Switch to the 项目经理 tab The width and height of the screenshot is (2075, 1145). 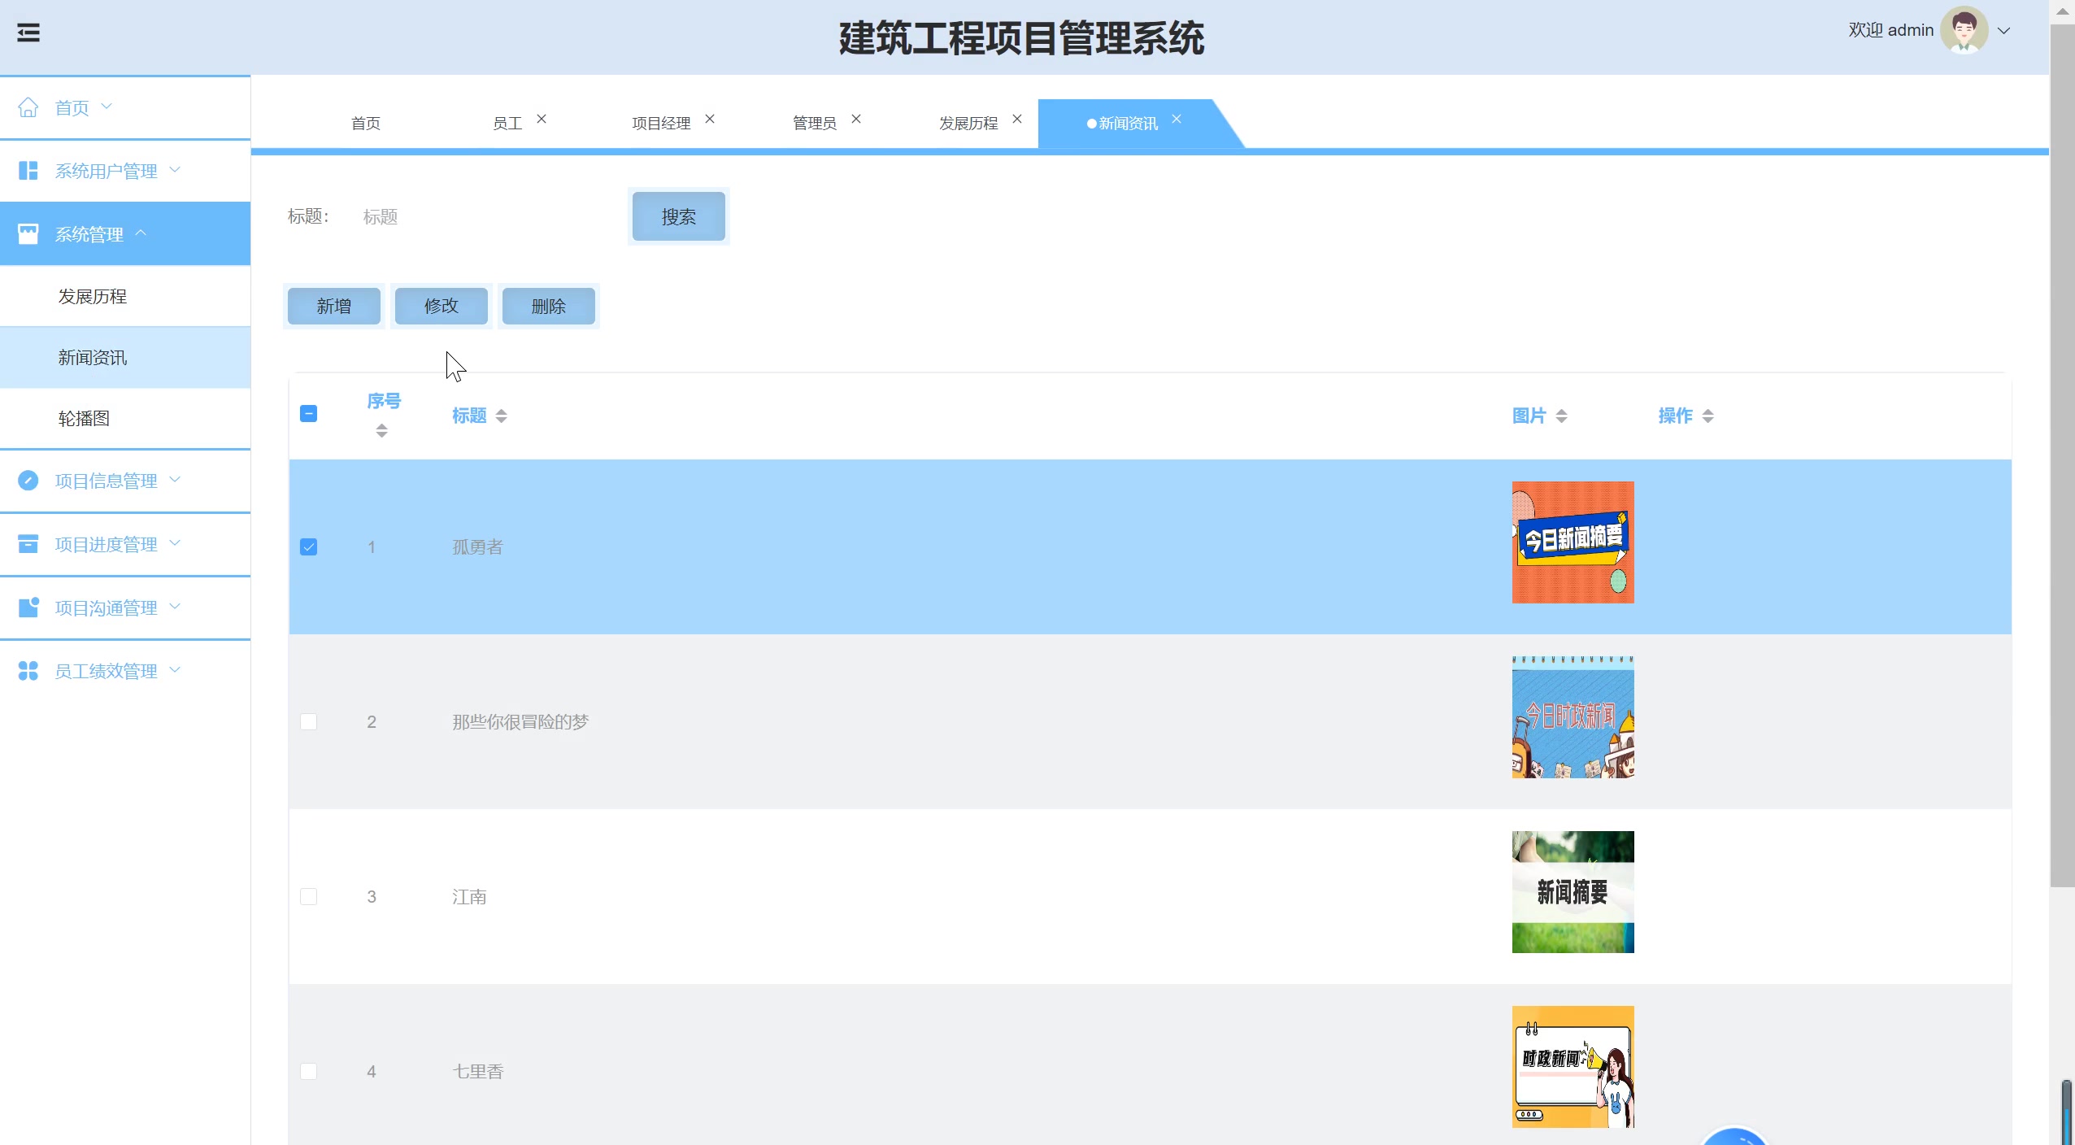point(660,123)
